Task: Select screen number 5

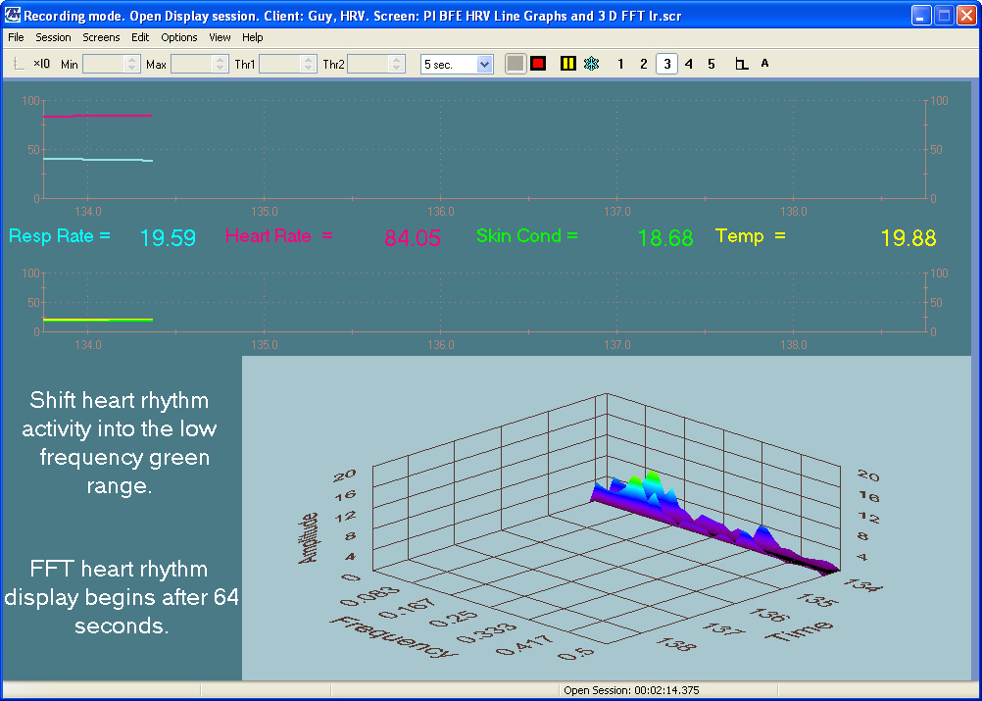Action: (x=712, y=64)
